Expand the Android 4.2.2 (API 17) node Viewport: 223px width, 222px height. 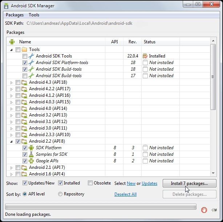tap(11, 89)
